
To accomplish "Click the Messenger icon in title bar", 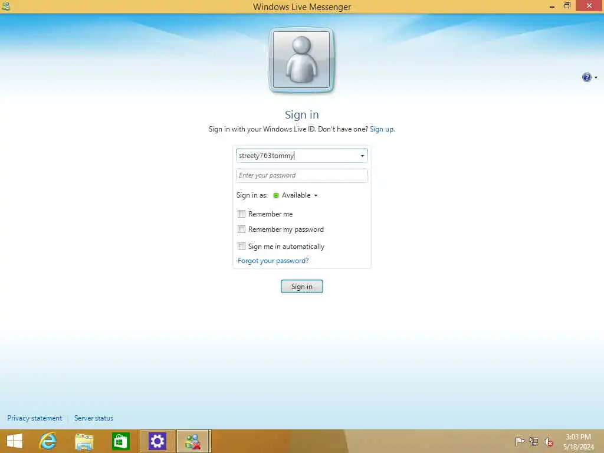I will click(x=6, y=6).
